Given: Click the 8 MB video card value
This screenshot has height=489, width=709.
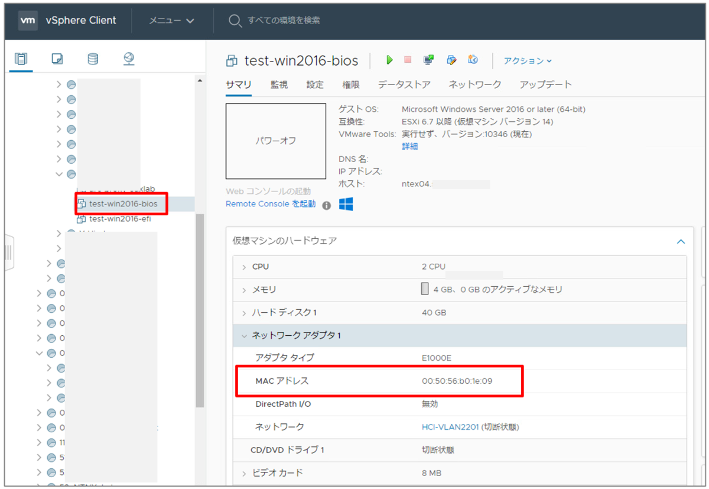Looking at the screenshot, I should click(x=432, y=473).
